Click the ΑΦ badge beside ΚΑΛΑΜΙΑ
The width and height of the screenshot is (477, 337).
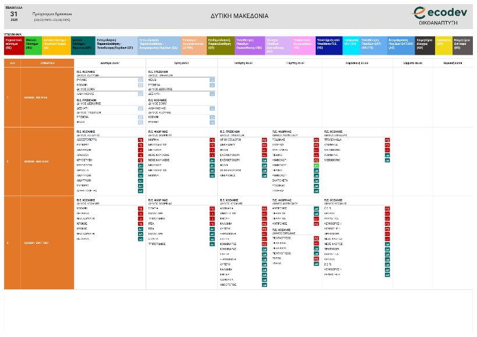click(x=264, y=270)
